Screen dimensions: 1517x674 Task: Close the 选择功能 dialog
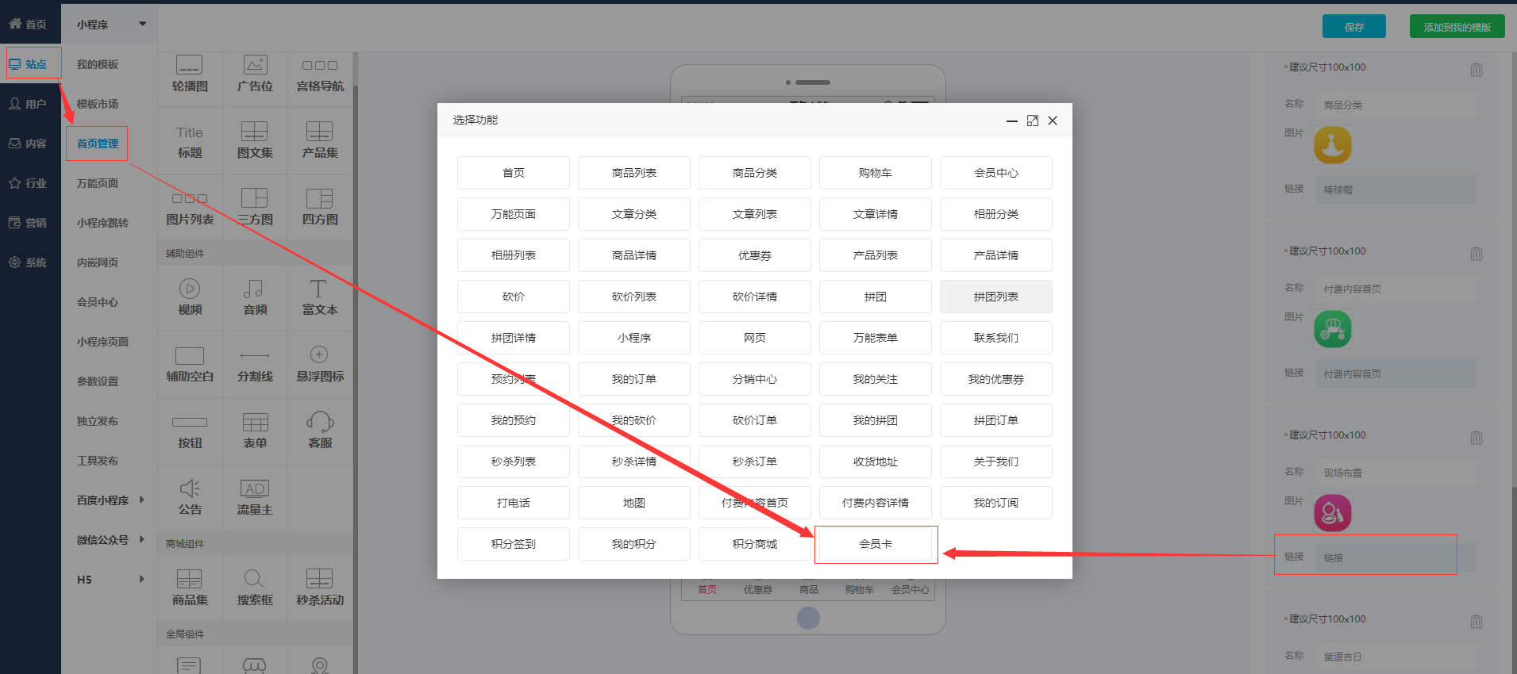click(1053, 121)
